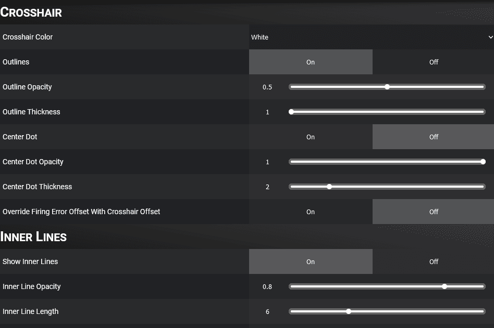The height and width of the screenshot is (328, 494).
Task: Turn off Show Inner Lines
Action: (x=433, y=261)
